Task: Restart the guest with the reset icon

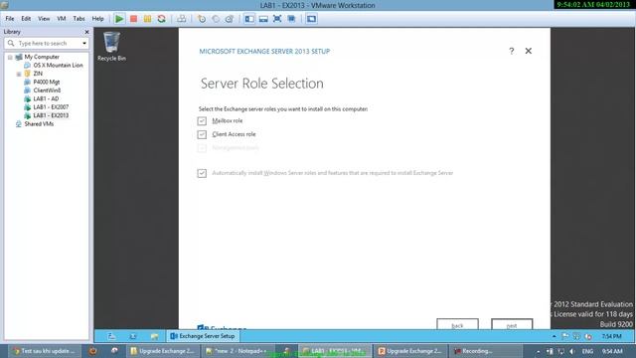Action: pyautogui.click(x=161, y=19)
